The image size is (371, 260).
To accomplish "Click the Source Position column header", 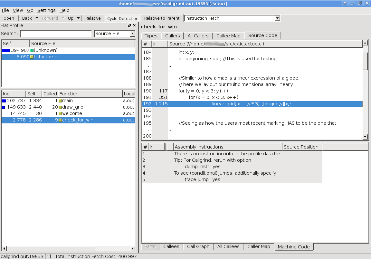I will (302, 147).
